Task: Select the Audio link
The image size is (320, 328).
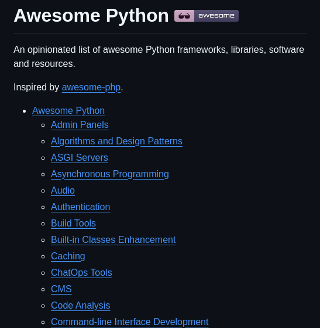Action: click(63, 190)
